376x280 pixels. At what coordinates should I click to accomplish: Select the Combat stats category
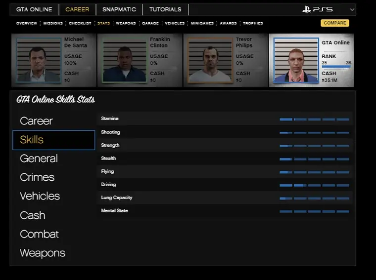coord(39,234)
